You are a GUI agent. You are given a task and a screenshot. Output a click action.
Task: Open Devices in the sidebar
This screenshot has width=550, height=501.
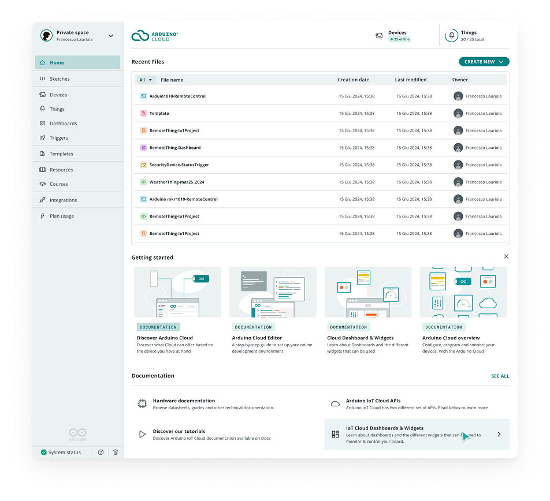[x=77, y=95]
